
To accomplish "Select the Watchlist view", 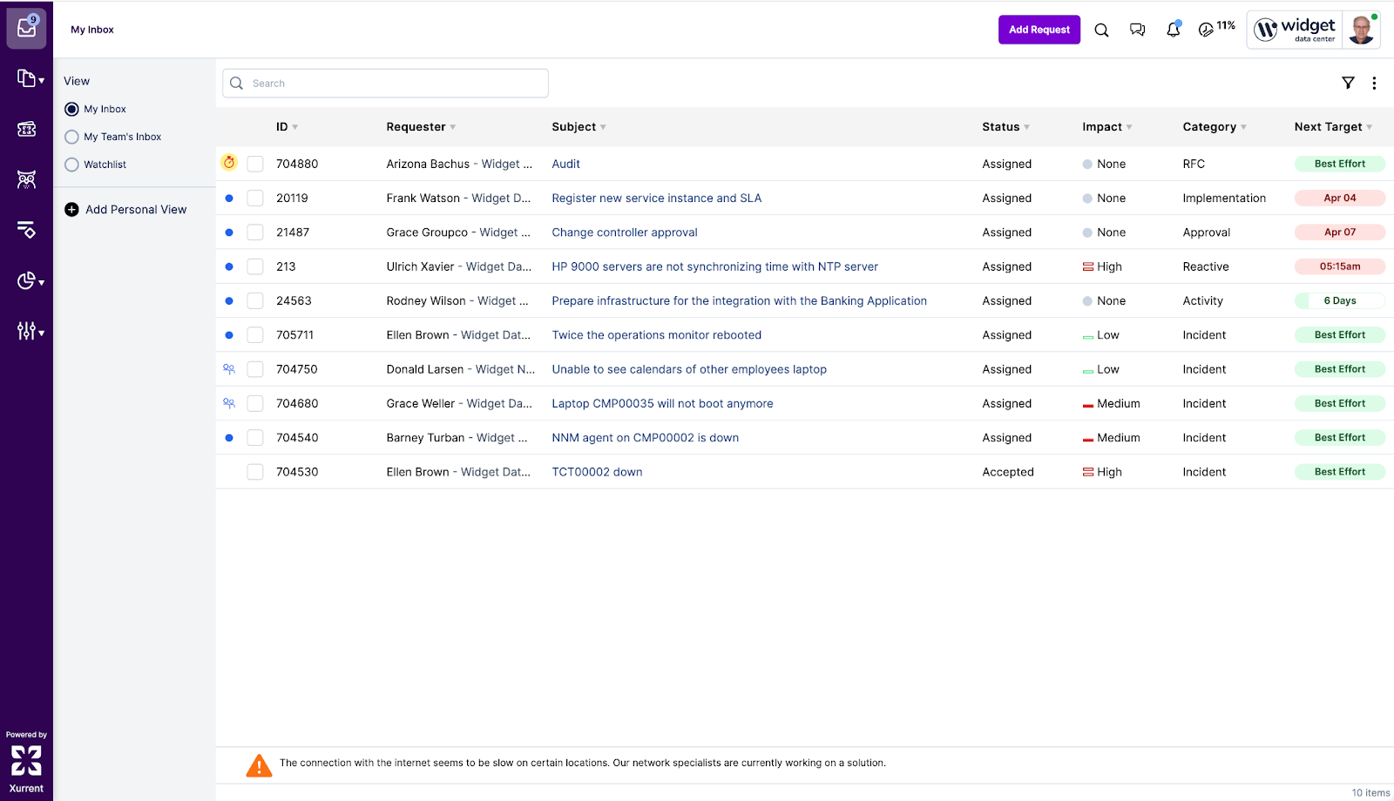I will (x=71, y=164).
